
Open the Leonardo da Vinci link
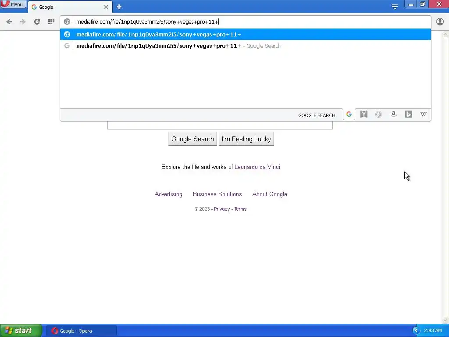coord(257,167)
